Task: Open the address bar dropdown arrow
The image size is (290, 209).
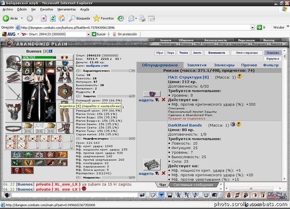Action: point(252,28)
